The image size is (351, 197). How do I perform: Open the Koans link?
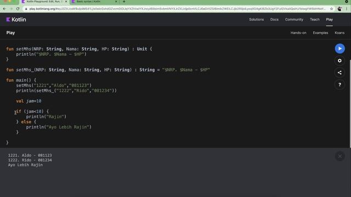pyautogui.click(x=339, y=33)
